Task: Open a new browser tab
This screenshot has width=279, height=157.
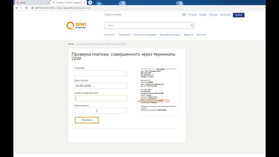Action: [90, 3]
